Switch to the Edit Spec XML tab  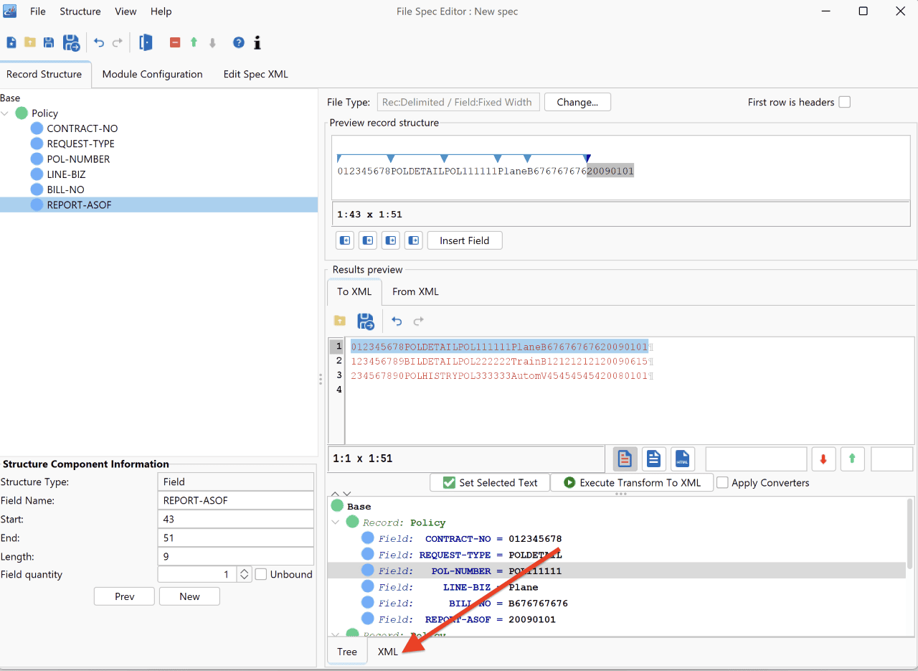coord(256,74)
